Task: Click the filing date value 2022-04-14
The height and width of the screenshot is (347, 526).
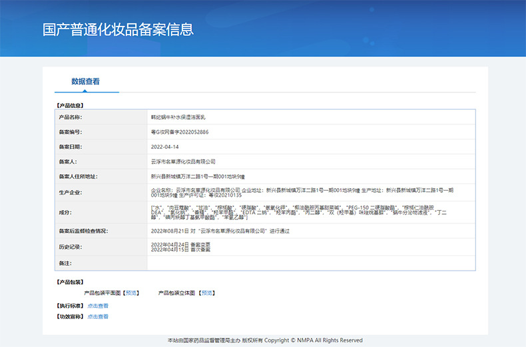Action: click(x=165, y=146)
